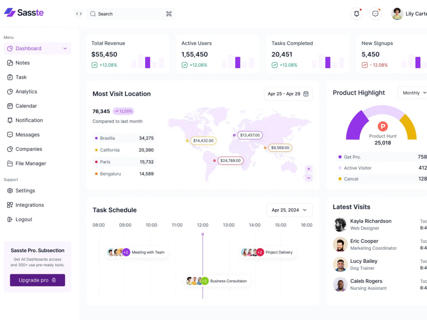The width and height of the screenshot is (427, 320).
Task: Open the Monthly dropdown in Product Highlight
Action: (412, 93)
